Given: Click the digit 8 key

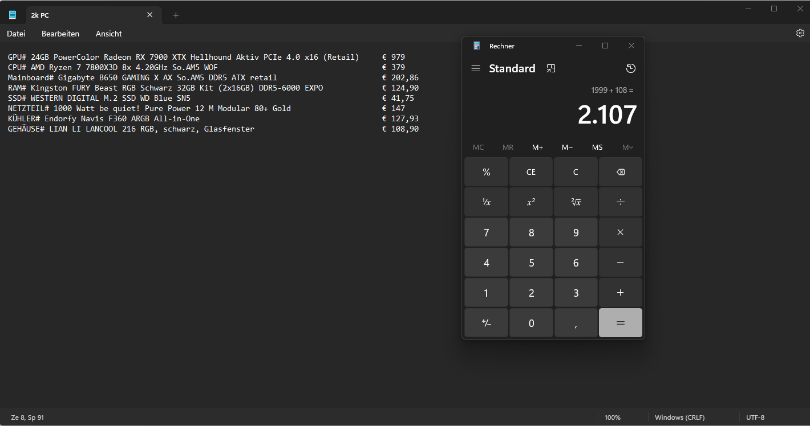Looking at the screenshot, I should [531, 232].
